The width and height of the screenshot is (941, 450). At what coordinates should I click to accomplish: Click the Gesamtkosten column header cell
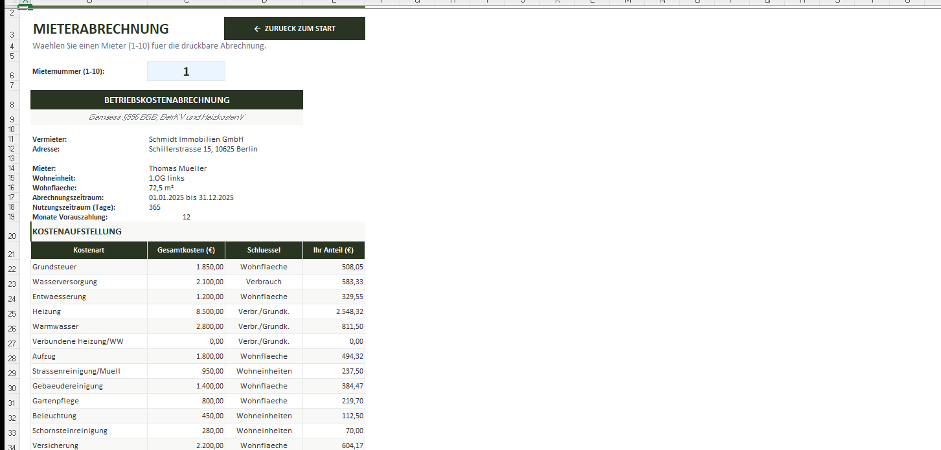tap(186, 250)
